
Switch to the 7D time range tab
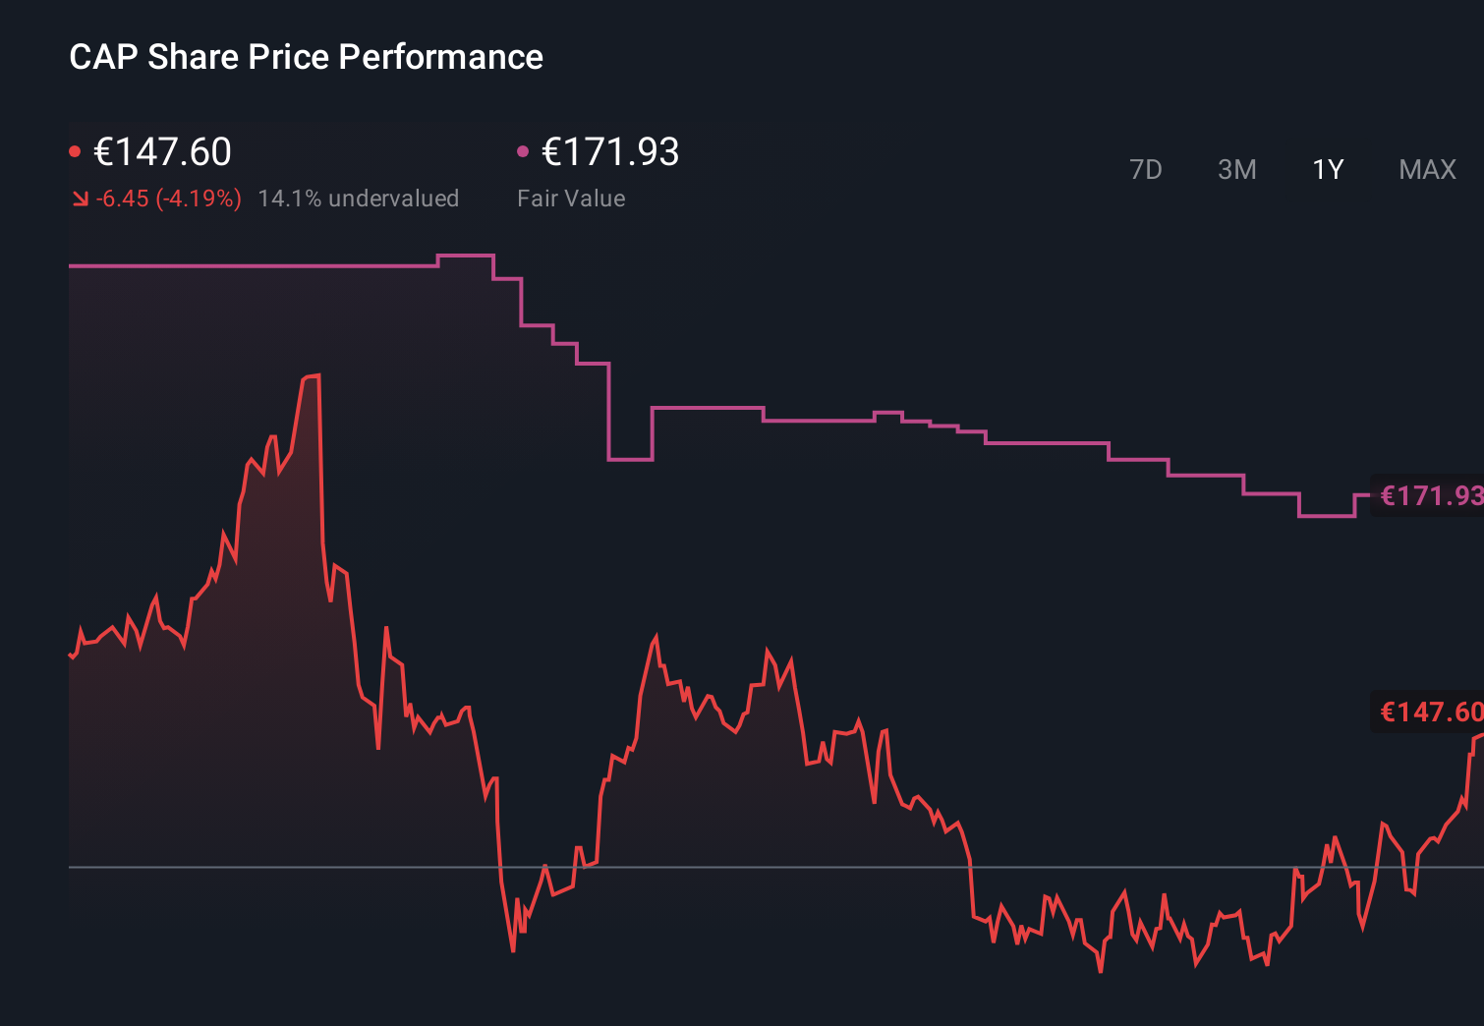(x=1147, y=169)
